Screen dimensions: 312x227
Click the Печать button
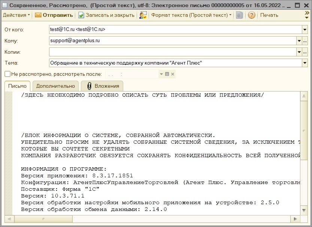[x=269, y=15]
